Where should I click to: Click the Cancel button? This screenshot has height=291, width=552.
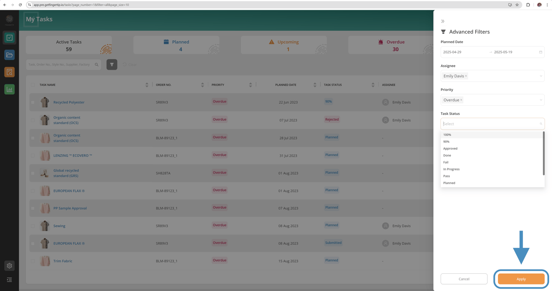464,279
